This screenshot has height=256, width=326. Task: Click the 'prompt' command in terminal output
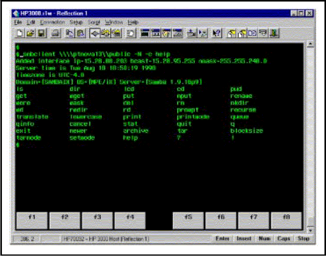(x=188, y=110)
